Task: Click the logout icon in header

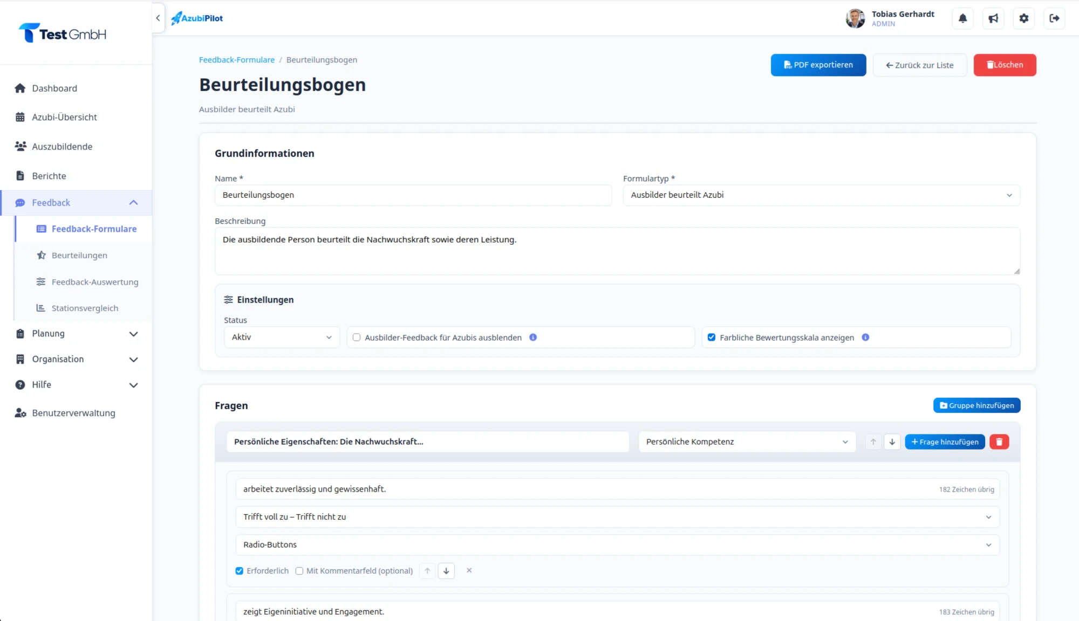Action: point(1054,18)
